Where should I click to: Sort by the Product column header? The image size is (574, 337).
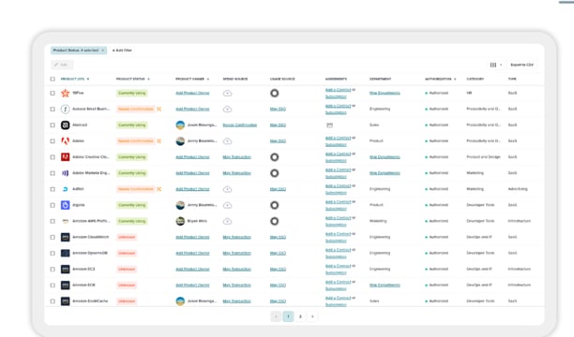coord(75,79)
